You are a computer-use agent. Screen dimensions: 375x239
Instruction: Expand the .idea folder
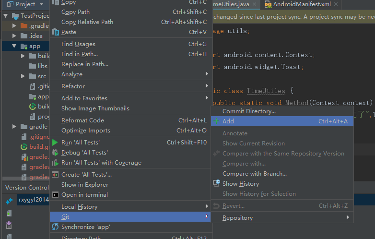[14, 36]
